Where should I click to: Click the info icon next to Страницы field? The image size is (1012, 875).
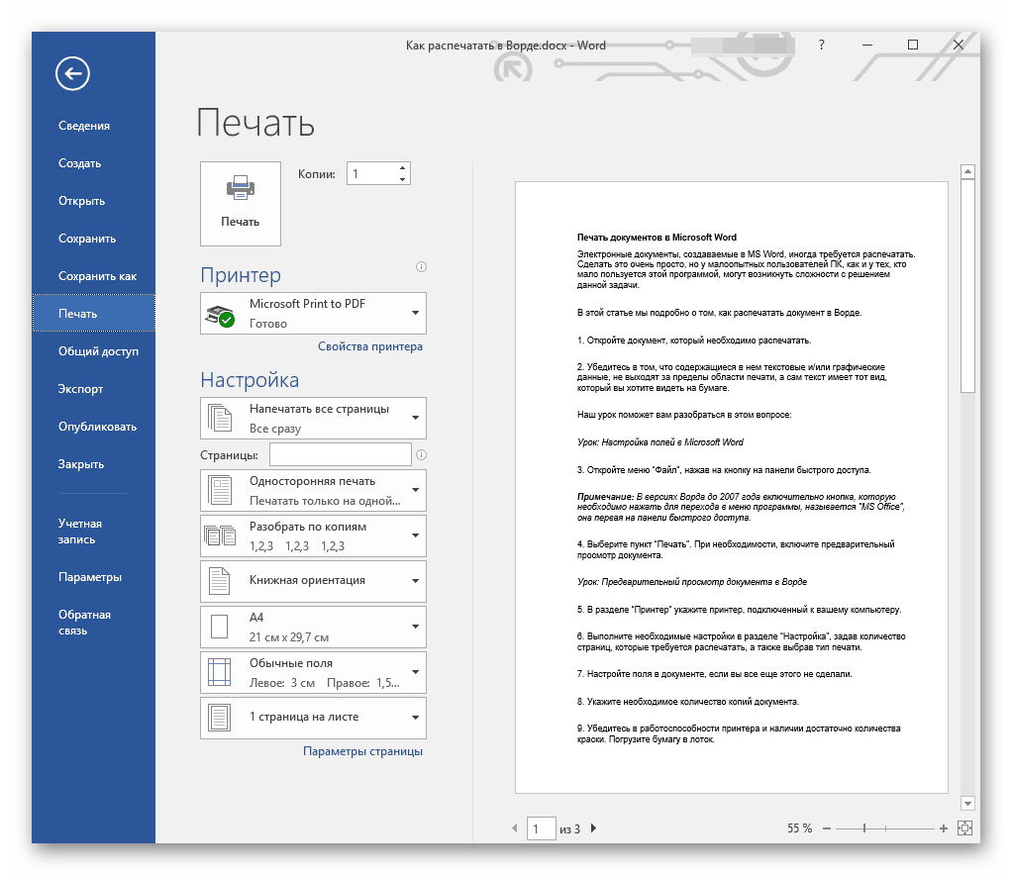coord(422,455)
